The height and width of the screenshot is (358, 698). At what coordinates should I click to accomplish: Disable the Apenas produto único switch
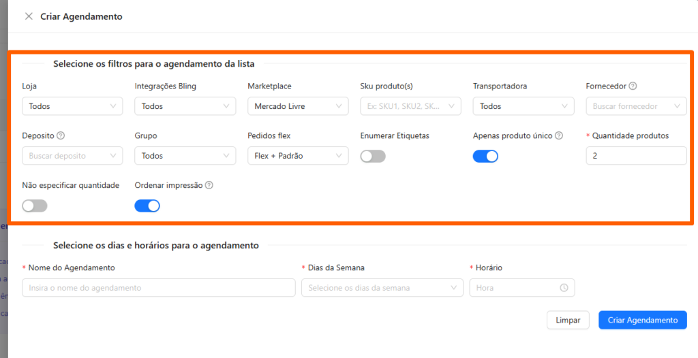click(485, 156)
